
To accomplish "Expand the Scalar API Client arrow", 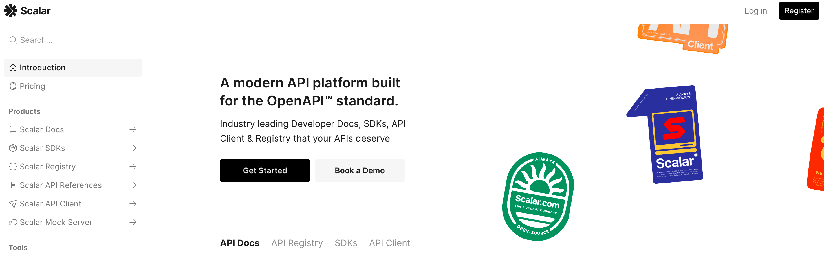I will 133,204.
